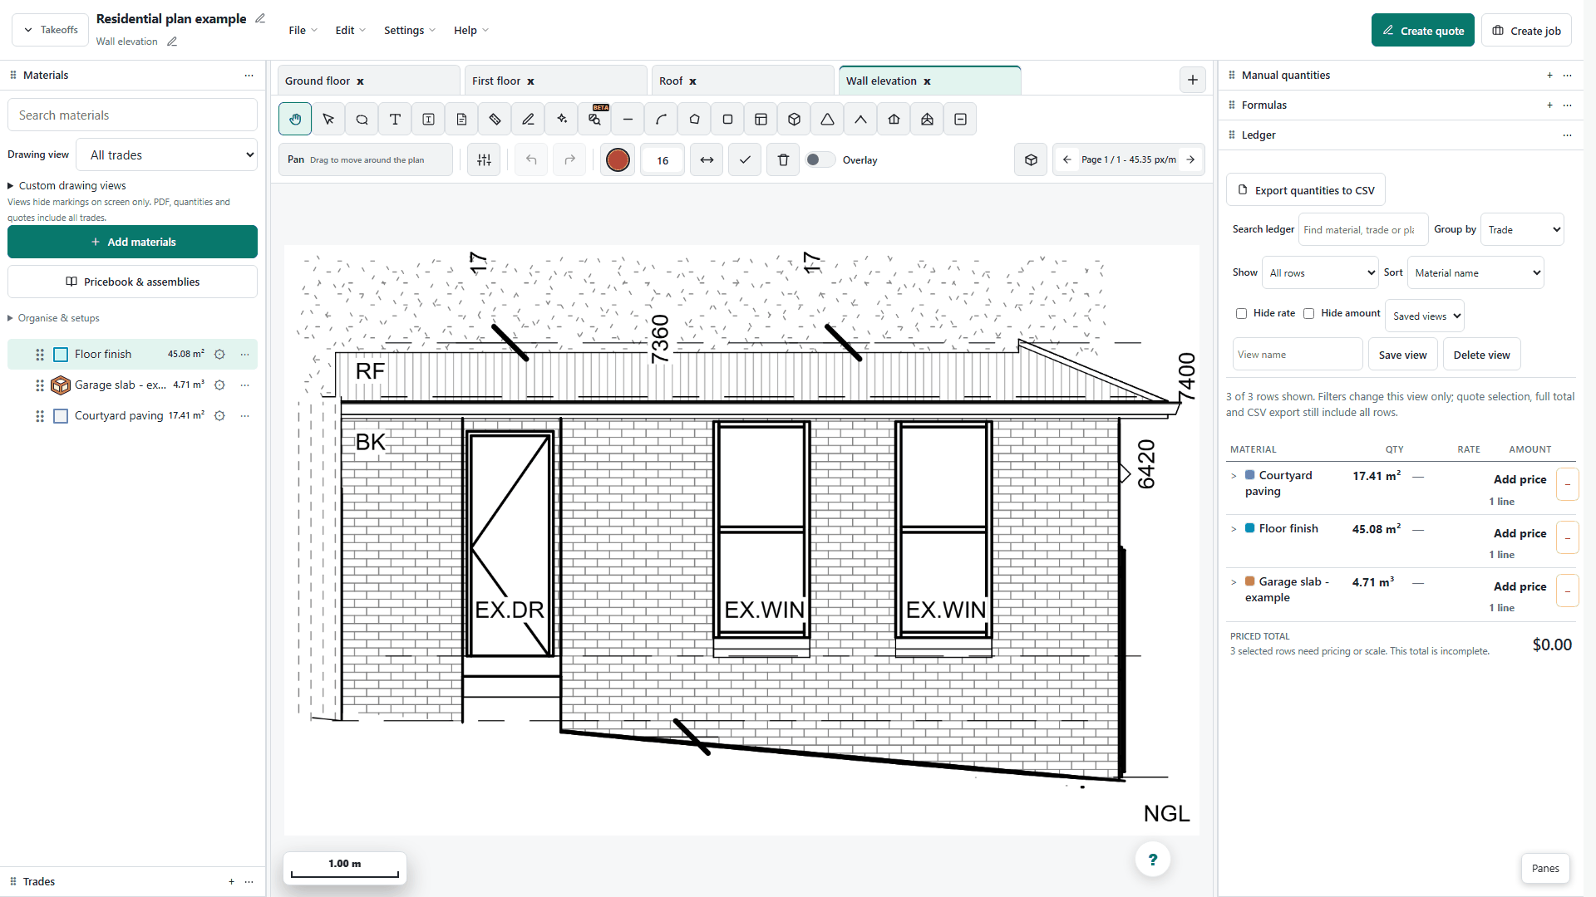Select the Pan hand tool

(x=295, y=120)
